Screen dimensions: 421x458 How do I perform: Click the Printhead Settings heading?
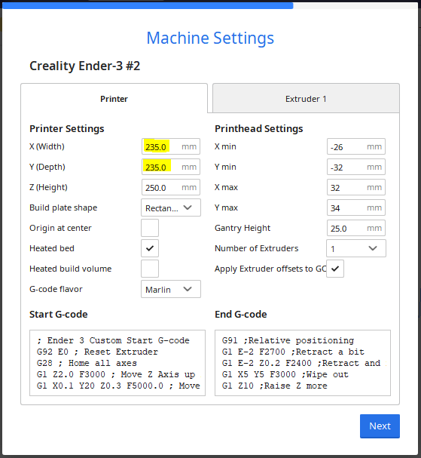[x=259, y=129]
